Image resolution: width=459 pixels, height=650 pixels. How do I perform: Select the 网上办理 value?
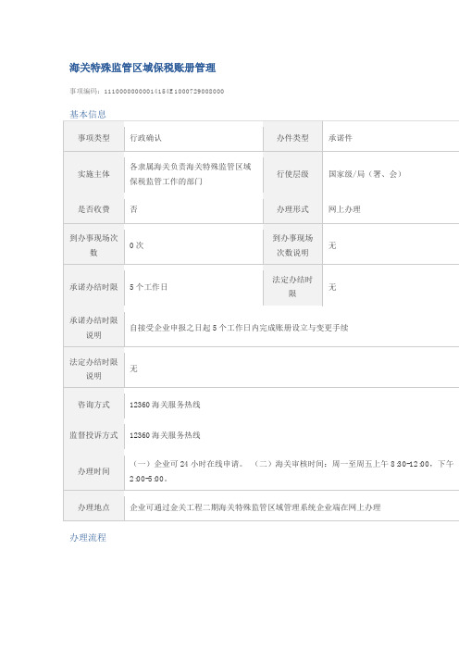344,209
